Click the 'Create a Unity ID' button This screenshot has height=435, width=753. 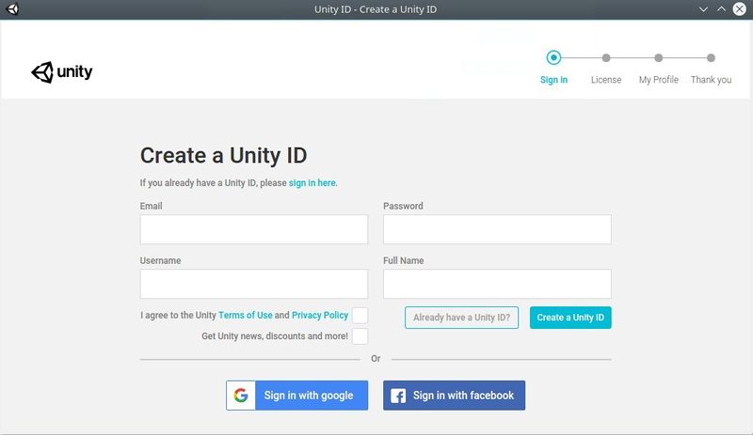pyautogui.click(x=570, y=318)
